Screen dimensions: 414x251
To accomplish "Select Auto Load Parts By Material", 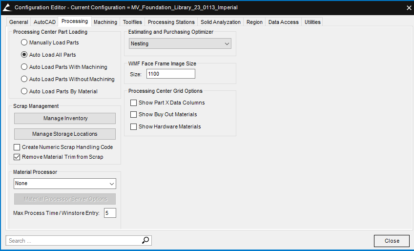I will (x=24, y=91).
